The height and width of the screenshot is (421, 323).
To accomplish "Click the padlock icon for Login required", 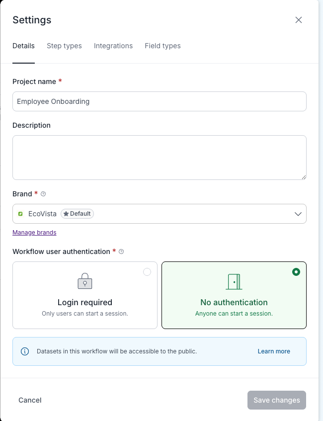I will click(85, 281).
